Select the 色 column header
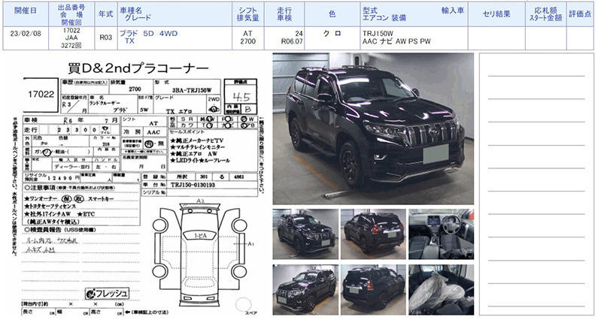The height and width of the screenshot is (326, 598). point(332,14)
